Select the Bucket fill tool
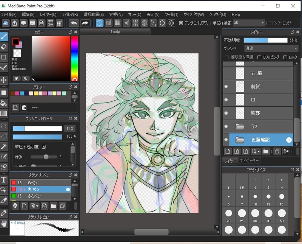Screen dimensions: 302x244 click(4, 103)
